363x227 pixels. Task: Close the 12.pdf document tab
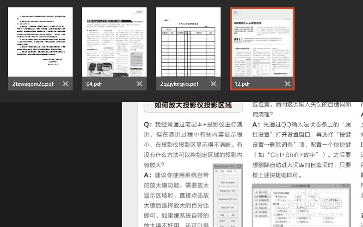click(x=287, y=84)
